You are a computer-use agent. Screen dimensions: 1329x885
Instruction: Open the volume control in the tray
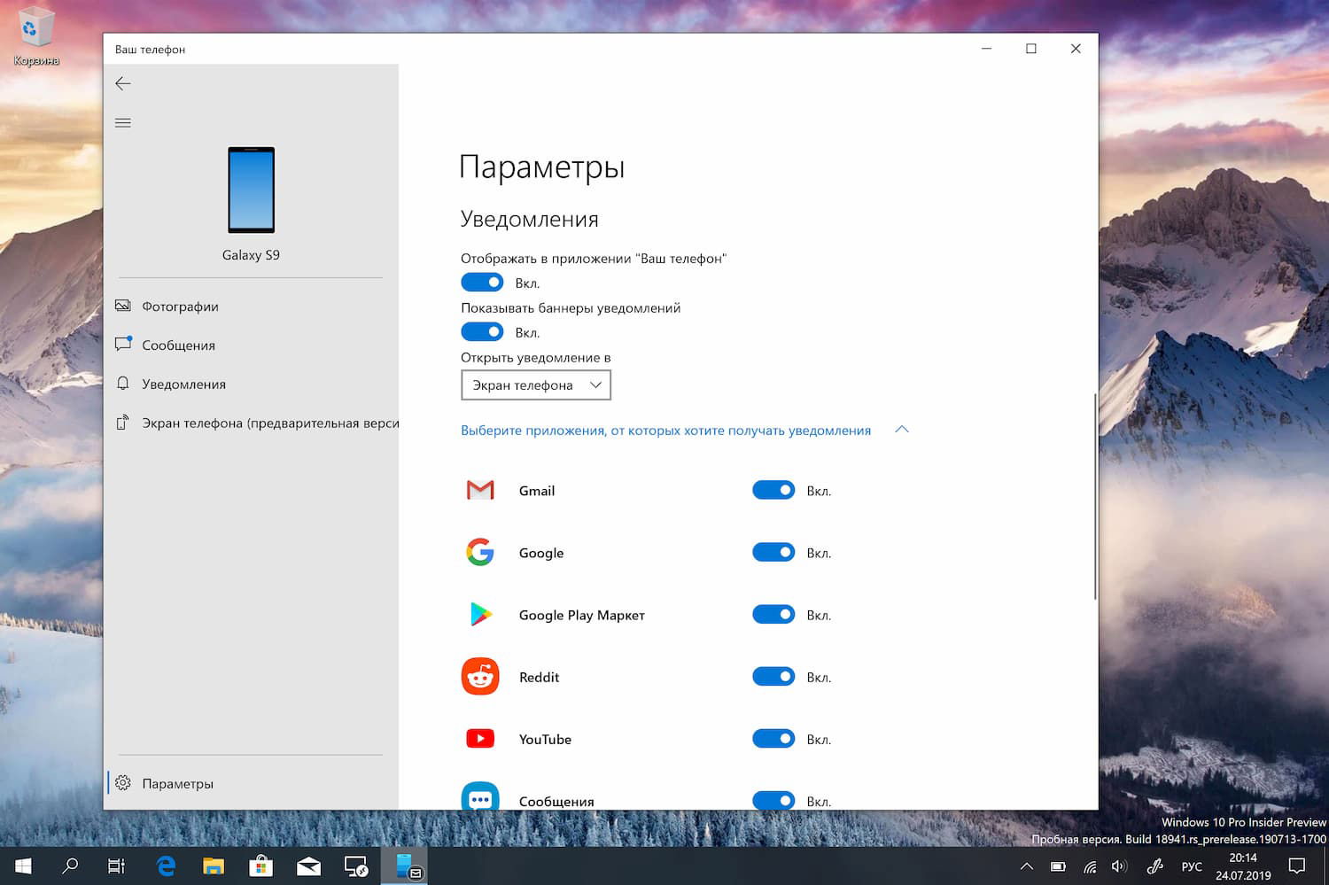(x=1120, y=866)
